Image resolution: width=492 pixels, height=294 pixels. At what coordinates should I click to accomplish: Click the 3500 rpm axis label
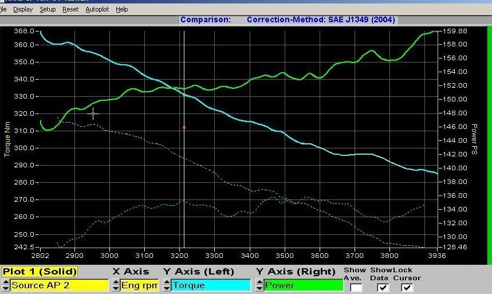[x=285, y=256]
